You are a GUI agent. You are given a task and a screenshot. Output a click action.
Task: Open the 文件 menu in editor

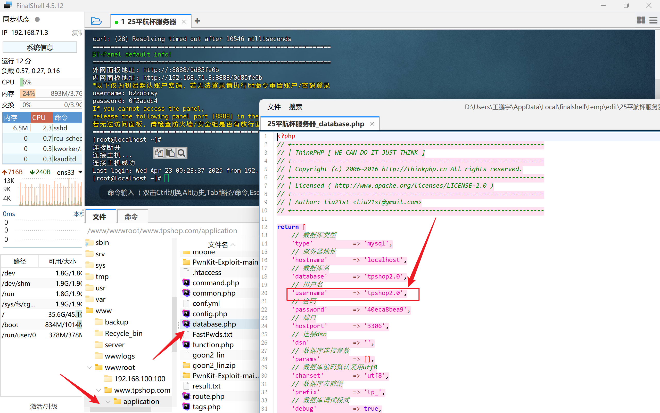click(274, 107)
